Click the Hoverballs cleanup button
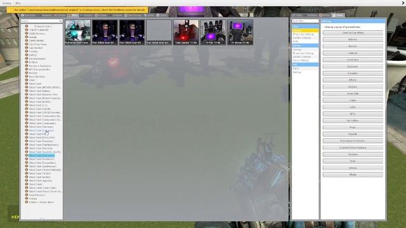Screen dimensions: 406x228 coord(353,94)
